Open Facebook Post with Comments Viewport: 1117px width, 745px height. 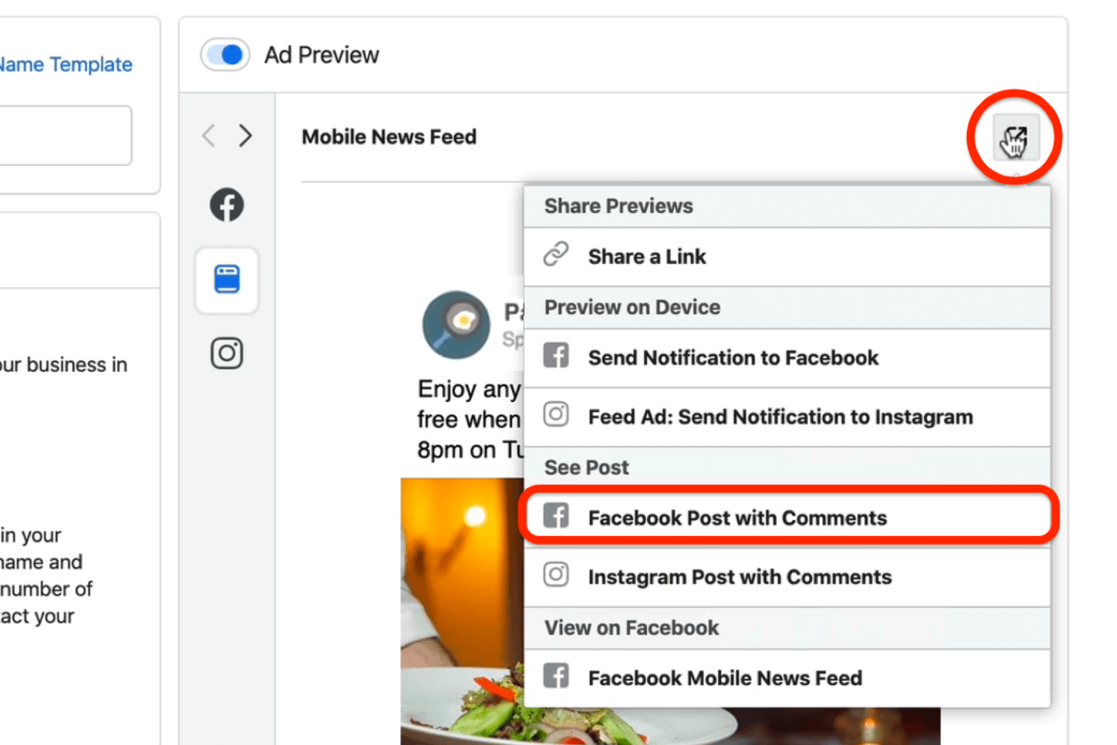pyautogui.click(x=787, y=518)
